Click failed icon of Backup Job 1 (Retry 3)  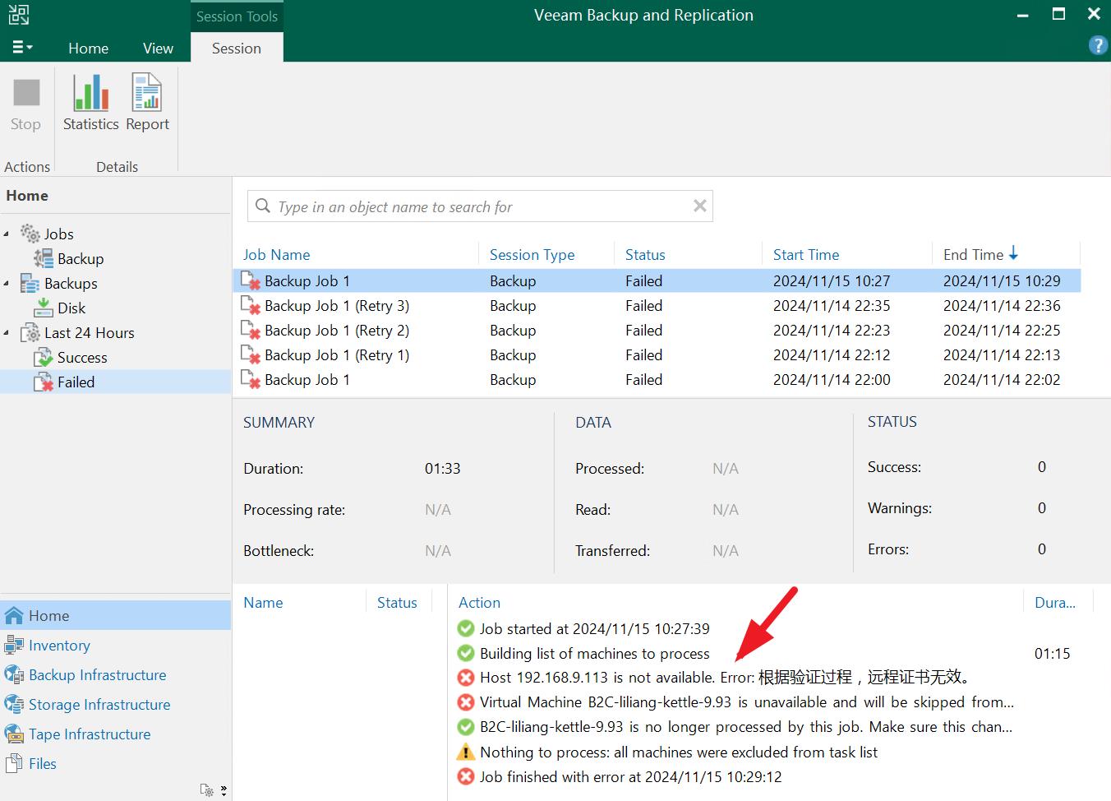point(251,306)
